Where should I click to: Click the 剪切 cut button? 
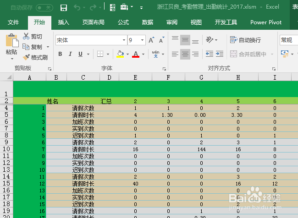click(33, 36)
